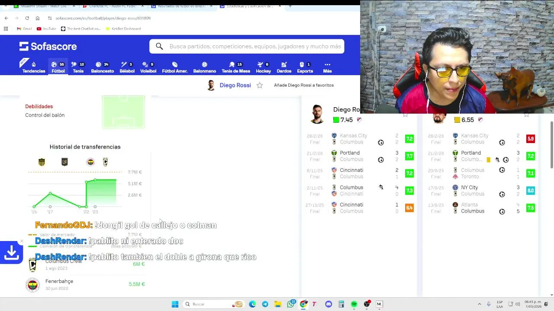Click LAFC crest in transfer history
This screenshot has width=554, height=311.
[64, 162]
